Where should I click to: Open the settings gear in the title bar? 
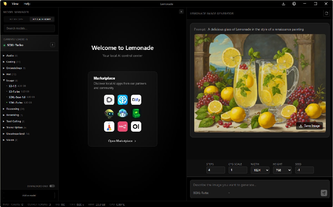click(x=294, y=4)
